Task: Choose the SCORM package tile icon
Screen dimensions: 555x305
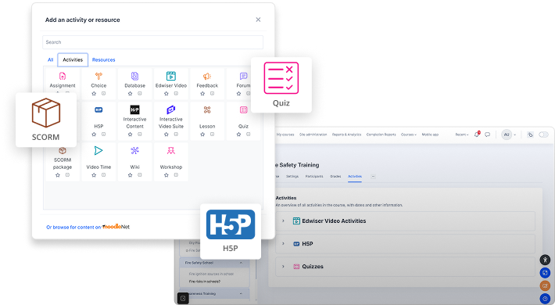Action: tap(63, 151)
